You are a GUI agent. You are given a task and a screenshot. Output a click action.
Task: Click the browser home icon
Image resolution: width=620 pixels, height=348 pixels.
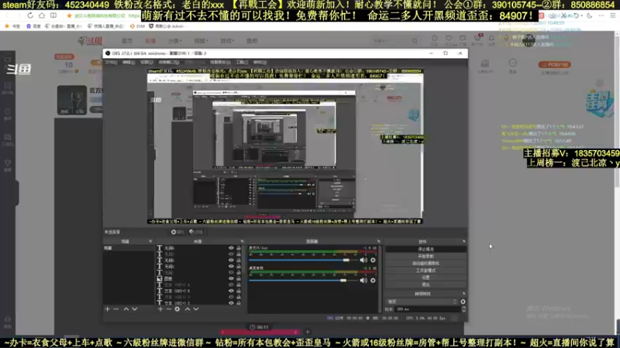coord(42,15)
